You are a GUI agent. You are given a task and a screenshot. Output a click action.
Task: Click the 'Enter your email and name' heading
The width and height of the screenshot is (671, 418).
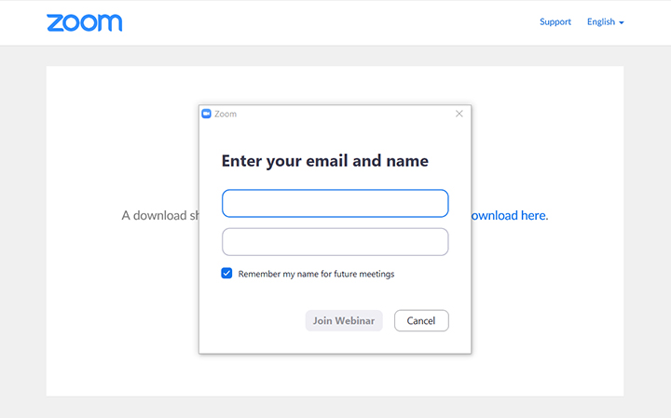tap(325, 161)
